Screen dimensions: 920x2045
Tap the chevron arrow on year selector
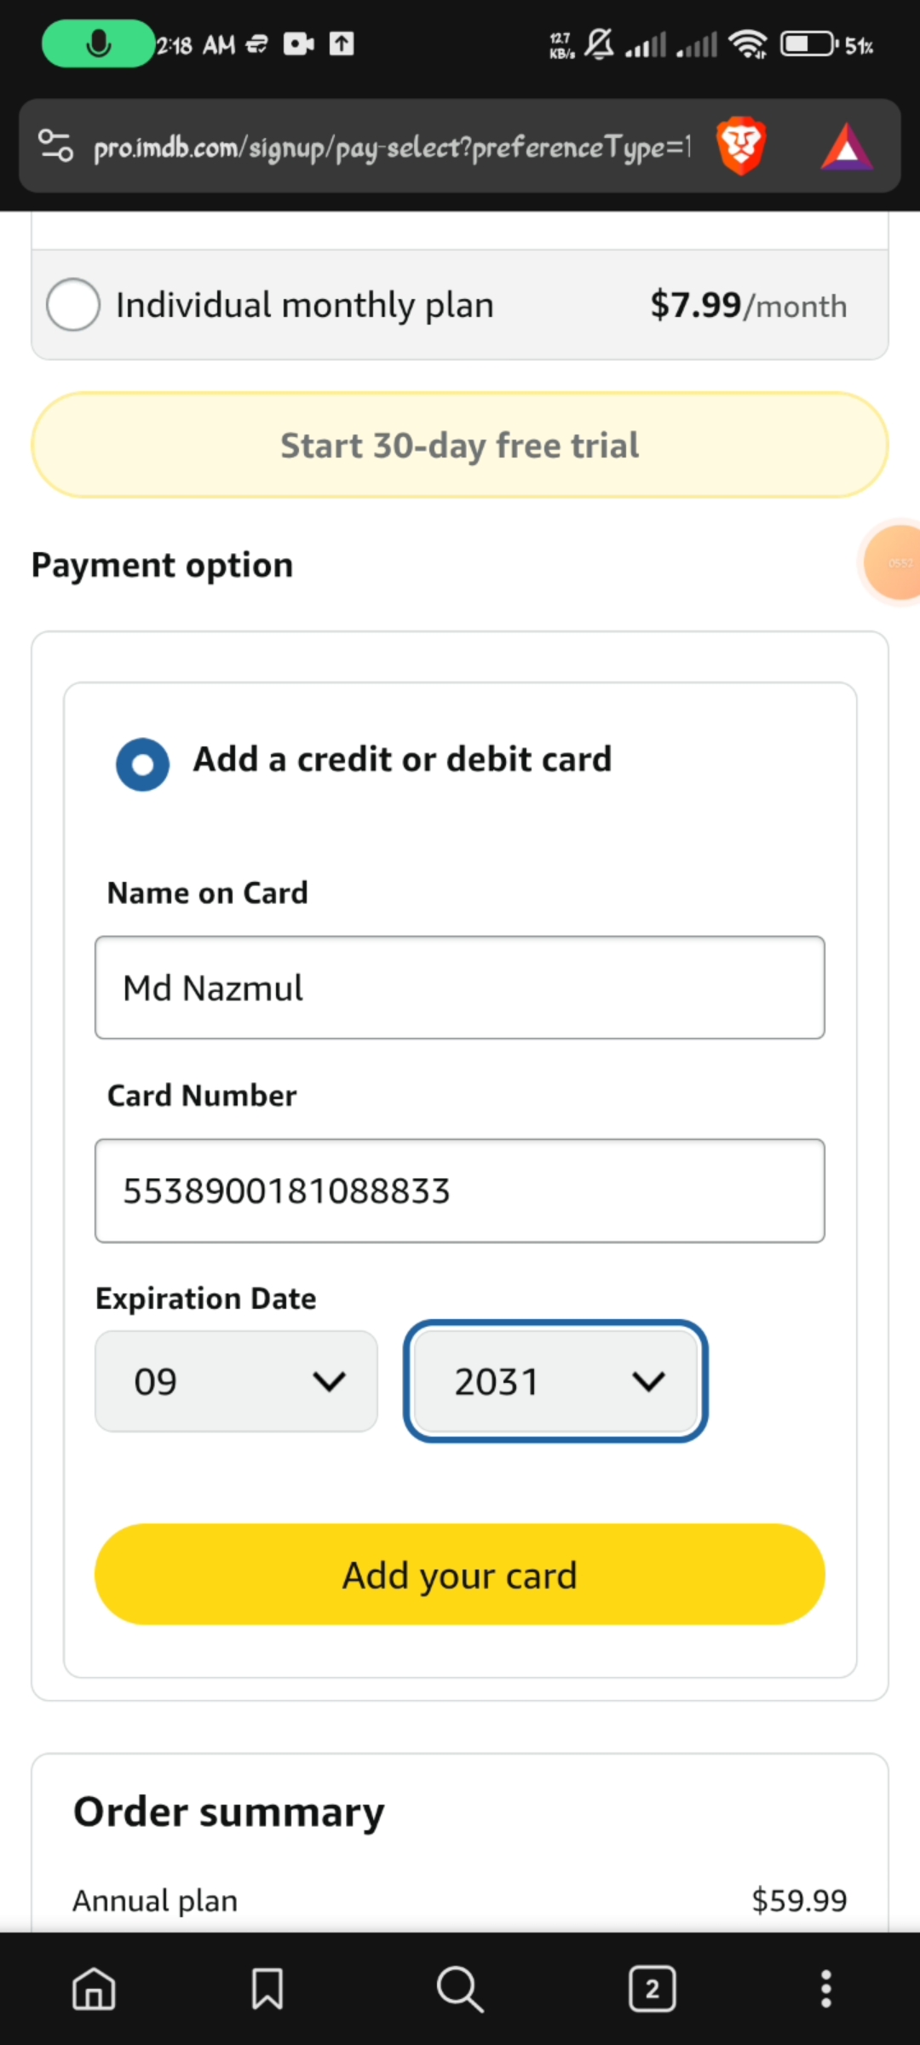[649, 1381]
